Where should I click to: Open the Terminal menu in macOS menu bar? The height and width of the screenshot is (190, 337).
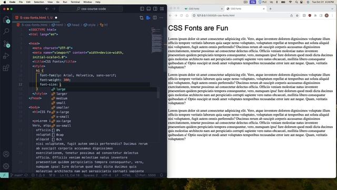pyautogui.click(x=75, y=2)
